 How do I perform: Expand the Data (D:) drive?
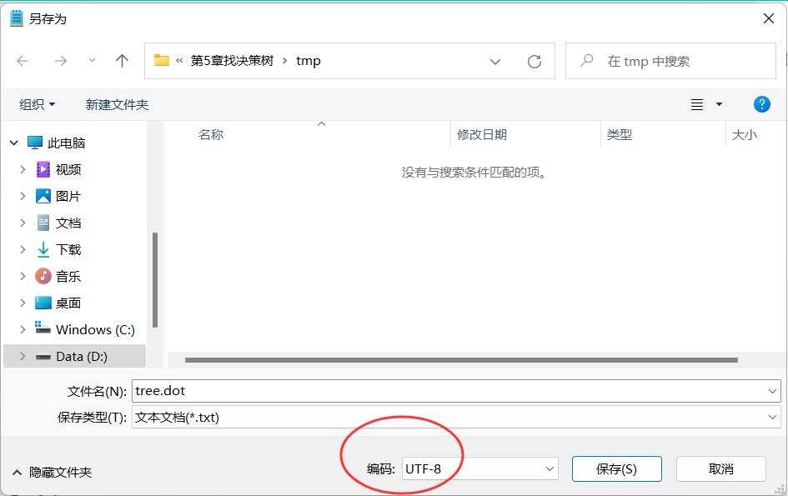pos(23,356)
